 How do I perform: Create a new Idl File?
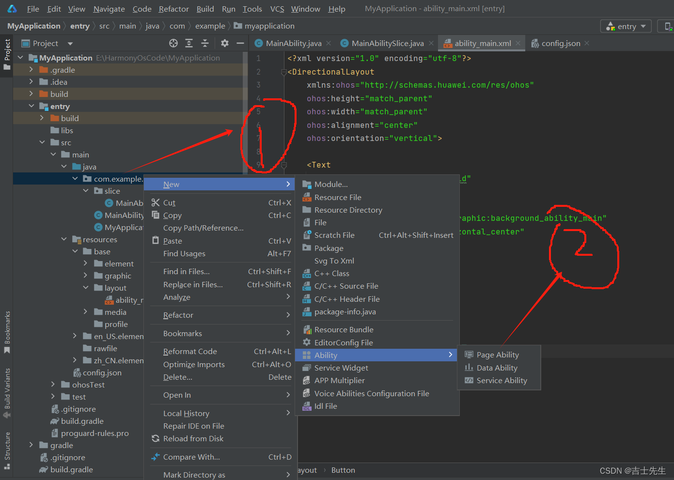(x=377, y=406)
